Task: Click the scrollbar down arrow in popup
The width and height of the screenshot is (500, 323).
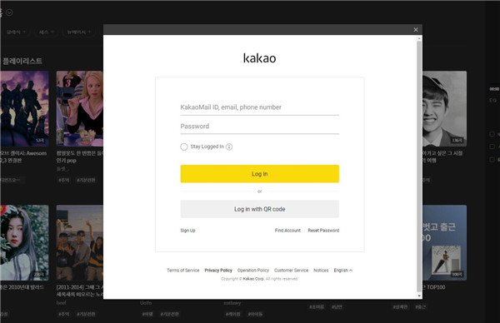Action: pos(419,296)
